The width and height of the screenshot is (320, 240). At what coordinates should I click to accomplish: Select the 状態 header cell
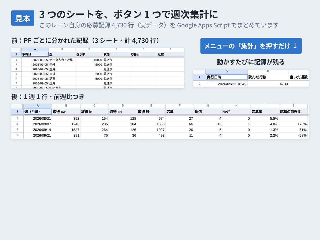pos(116,54)
